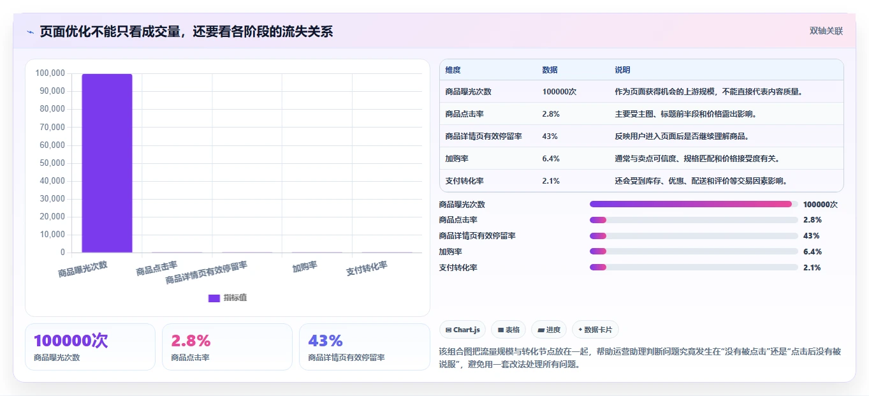The height and width of the screenshot is (396, 869).
Task: Click the purple 商品曝光次数 bar in chart
Action: [107, 163]
